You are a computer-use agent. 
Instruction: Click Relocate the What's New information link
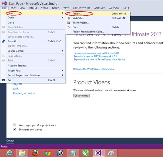tap(94, 69)
